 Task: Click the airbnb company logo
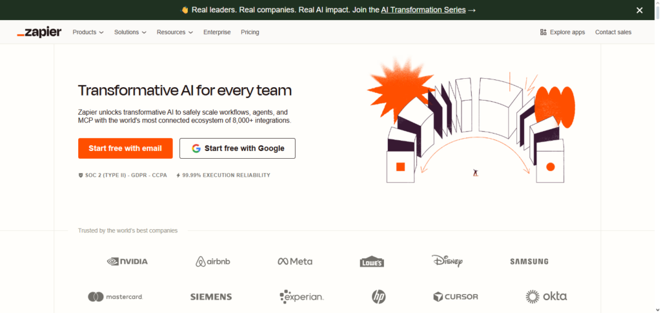click(x=213, y=261)
